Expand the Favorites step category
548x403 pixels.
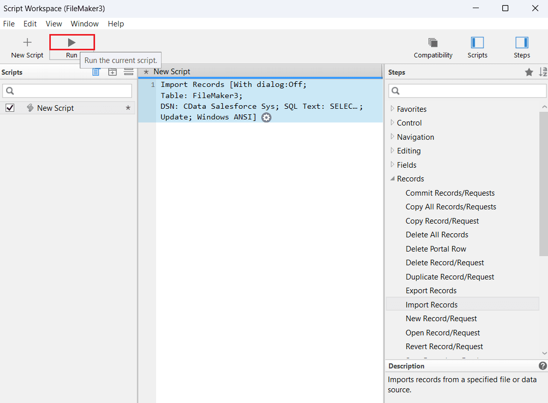(x=392, y=109)
